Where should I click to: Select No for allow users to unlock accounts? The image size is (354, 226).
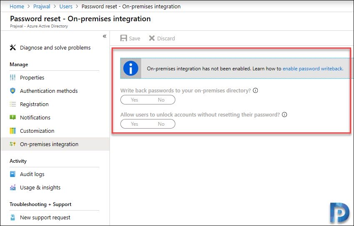[161, 124]
